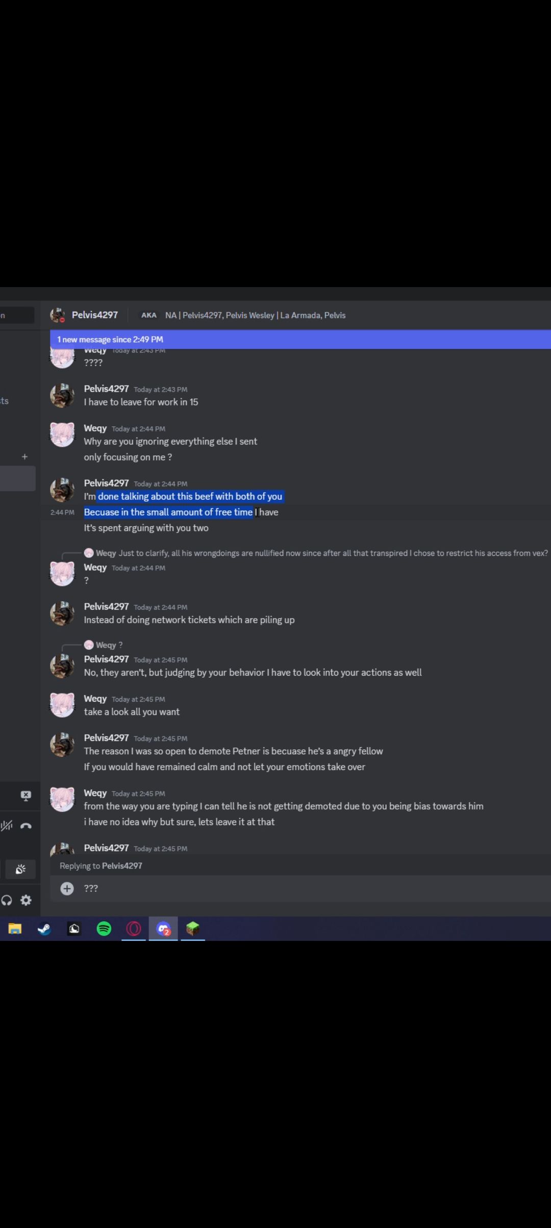Viewport: 551px width, 1228px height.
Task: Click the '1 new message since 2:49 PM' bar
Action: pyautogui.click(x=300, y=339)
